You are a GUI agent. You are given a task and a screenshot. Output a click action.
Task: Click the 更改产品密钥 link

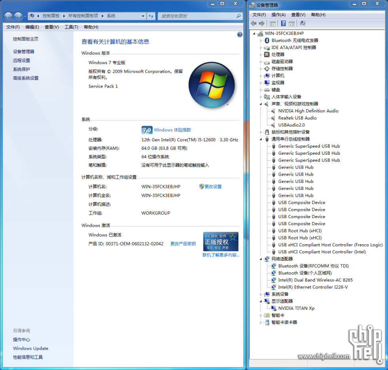click(183, 244)
